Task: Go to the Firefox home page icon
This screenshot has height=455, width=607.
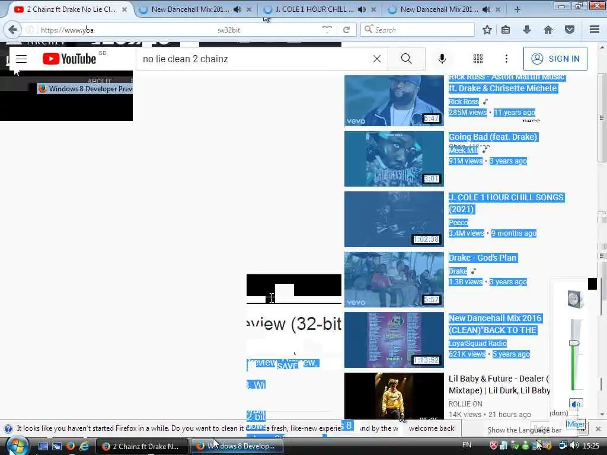Action: point(548,30)
